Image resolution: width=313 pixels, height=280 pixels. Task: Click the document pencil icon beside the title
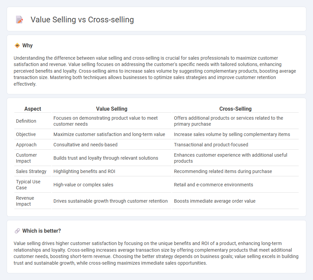pos(19,20)
